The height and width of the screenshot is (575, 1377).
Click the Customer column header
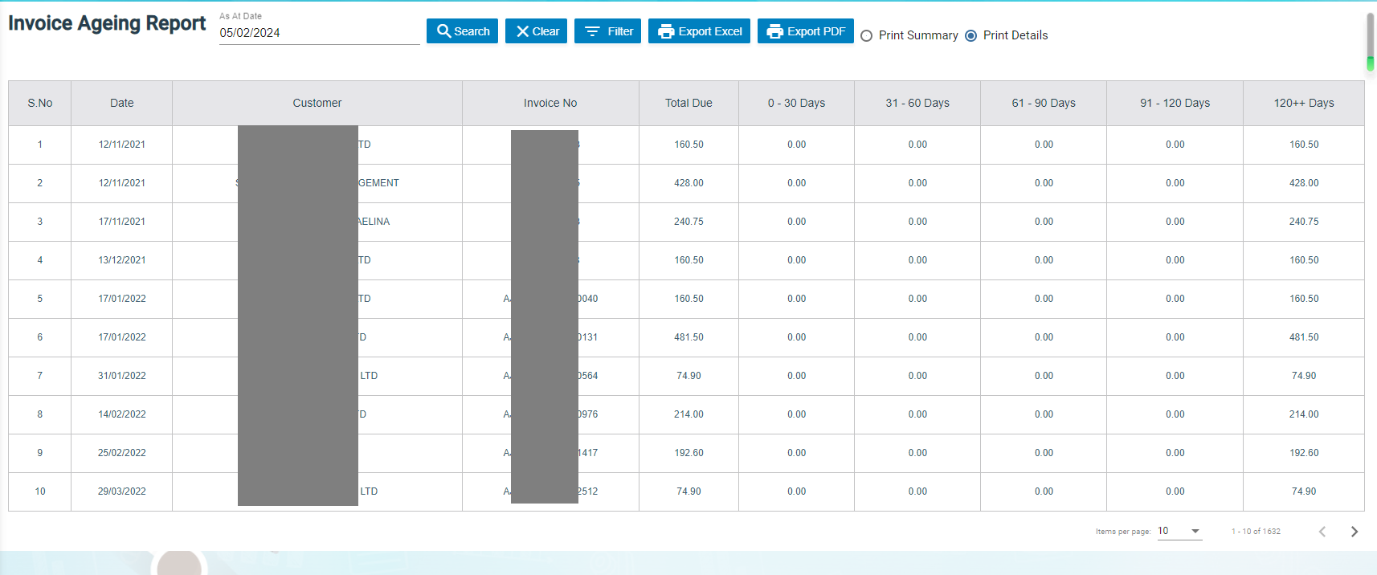coord(317,103)
